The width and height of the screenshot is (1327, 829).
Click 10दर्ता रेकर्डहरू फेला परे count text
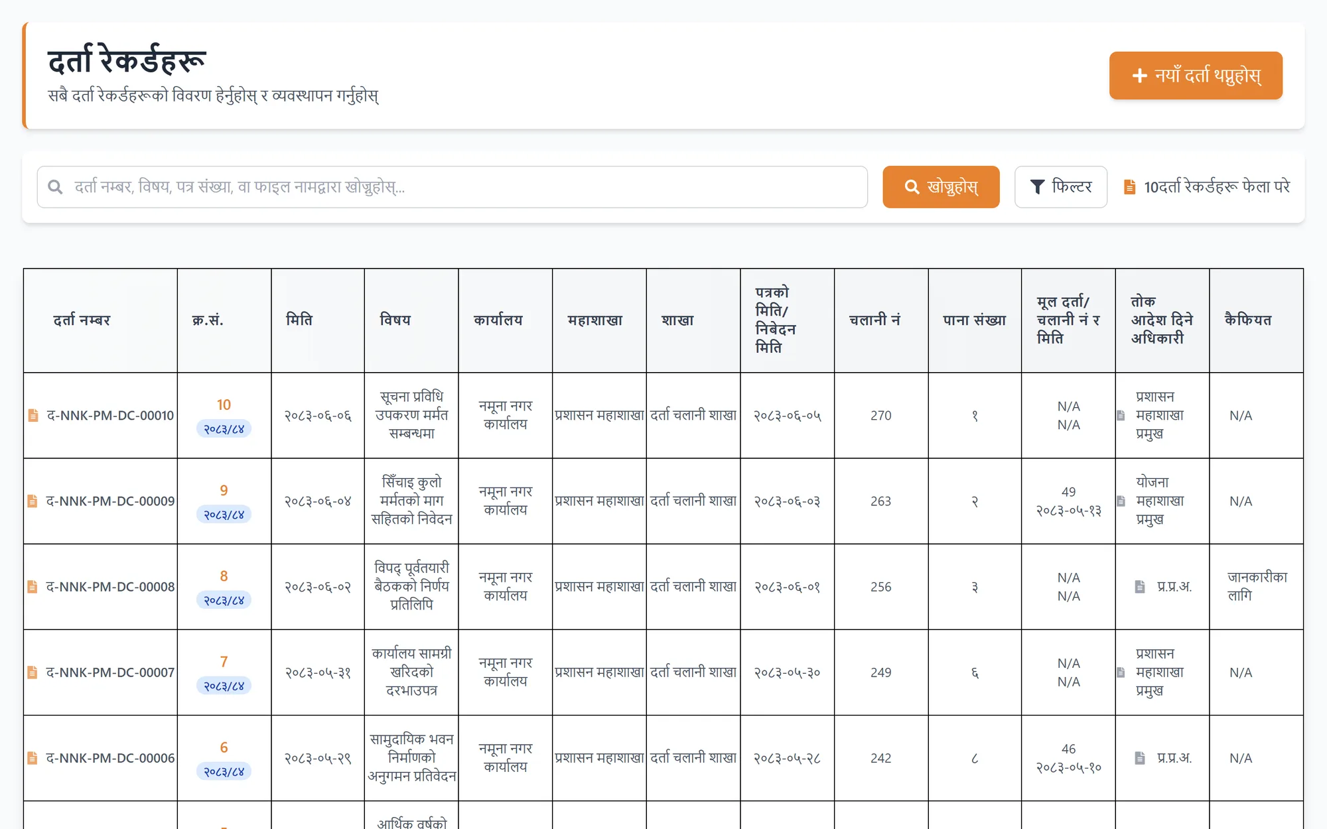click(1217, 187)
